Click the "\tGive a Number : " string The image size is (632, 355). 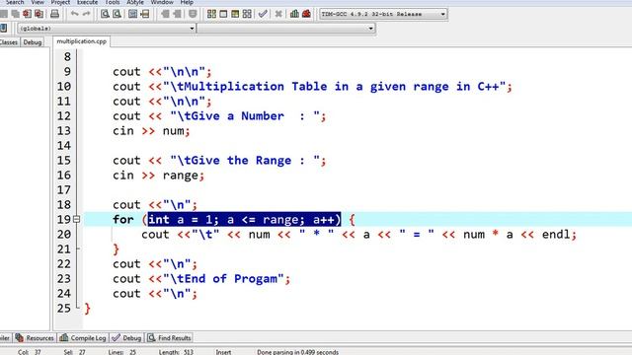pyautogui.click(x=245, y=116)
